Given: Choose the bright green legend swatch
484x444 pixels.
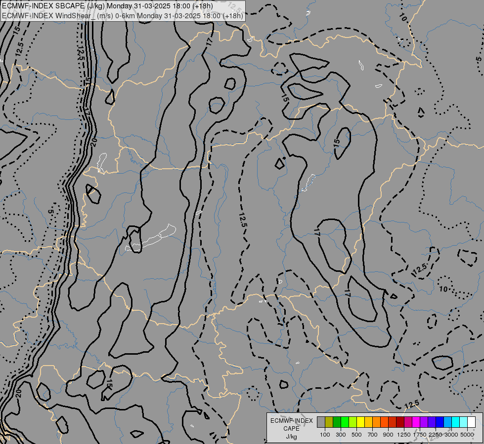Looking at the screenshot, I should click(x=345, y=422).
